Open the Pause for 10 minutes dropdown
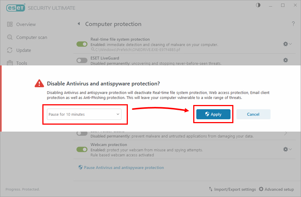 (x=85, y=114)
